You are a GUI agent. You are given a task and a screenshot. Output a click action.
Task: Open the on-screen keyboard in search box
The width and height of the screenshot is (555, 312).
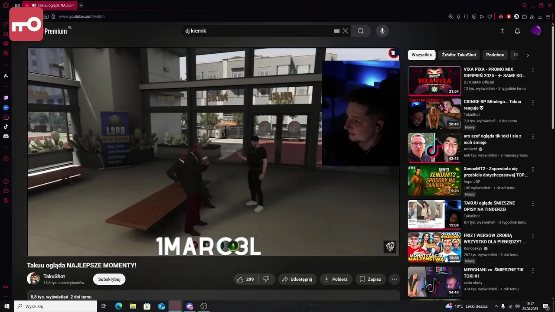tap(336, 31)
